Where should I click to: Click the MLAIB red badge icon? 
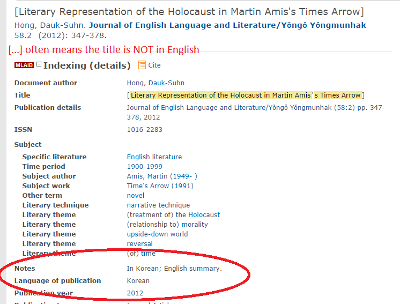pyautogui.click(x=24, y=65)
